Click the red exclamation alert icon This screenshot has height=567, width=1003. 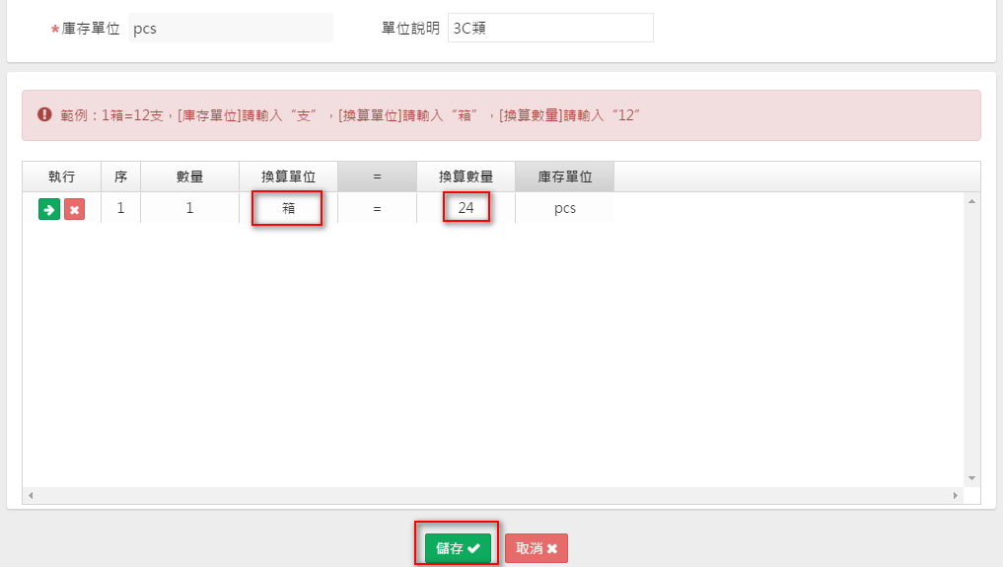point(44,114)
